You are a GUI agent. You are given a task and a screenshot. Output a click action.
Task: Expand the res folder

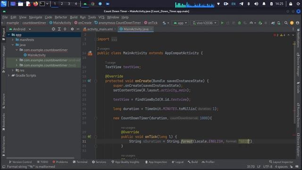(x=13, y=70)
